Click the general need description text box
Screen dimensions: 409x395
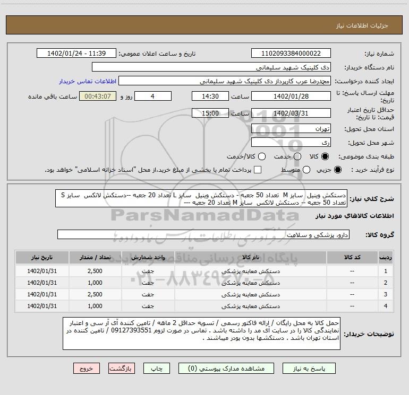coord(201,199)
